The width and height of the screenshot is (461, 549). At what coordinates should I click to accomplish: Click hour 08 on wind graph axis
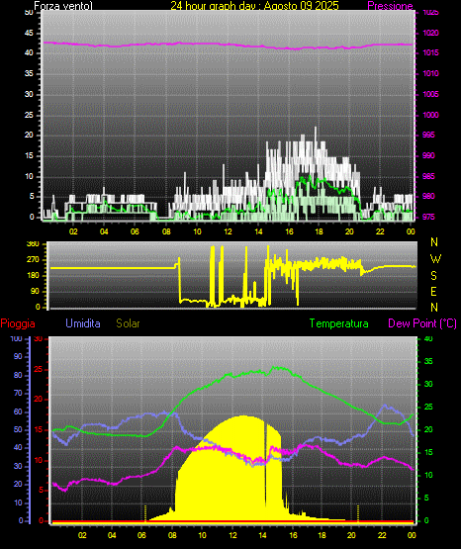click(166, 231)
